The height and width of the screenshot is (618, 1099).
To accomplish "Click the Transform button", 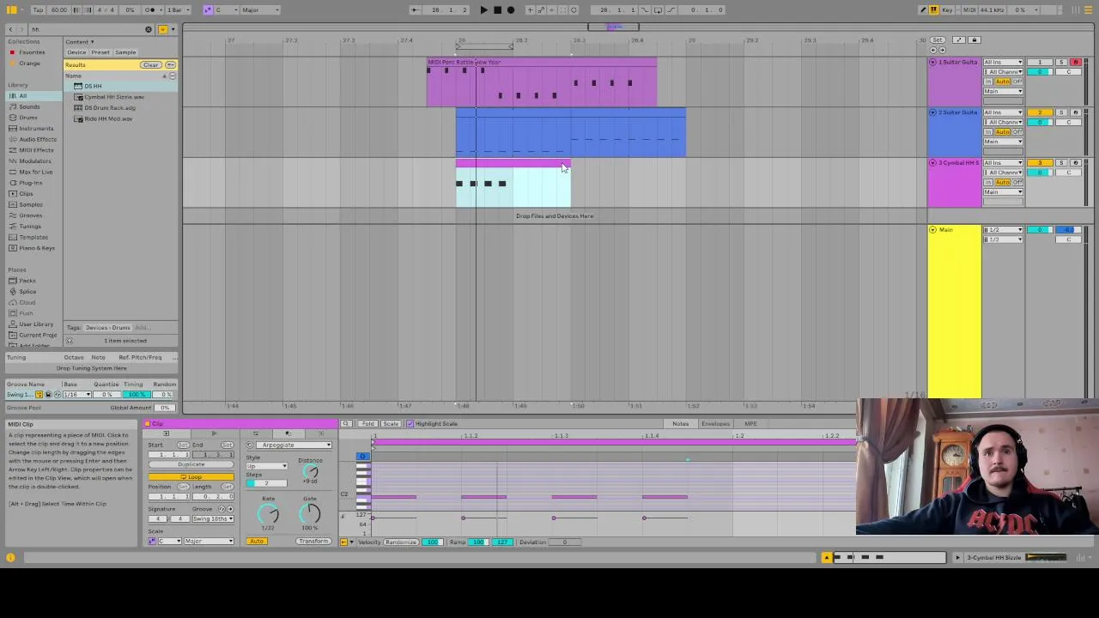I will [x=313, y=542].
